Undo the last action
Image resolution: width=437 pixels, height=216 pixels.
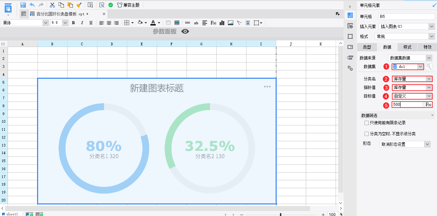click(x=32, y=5)
